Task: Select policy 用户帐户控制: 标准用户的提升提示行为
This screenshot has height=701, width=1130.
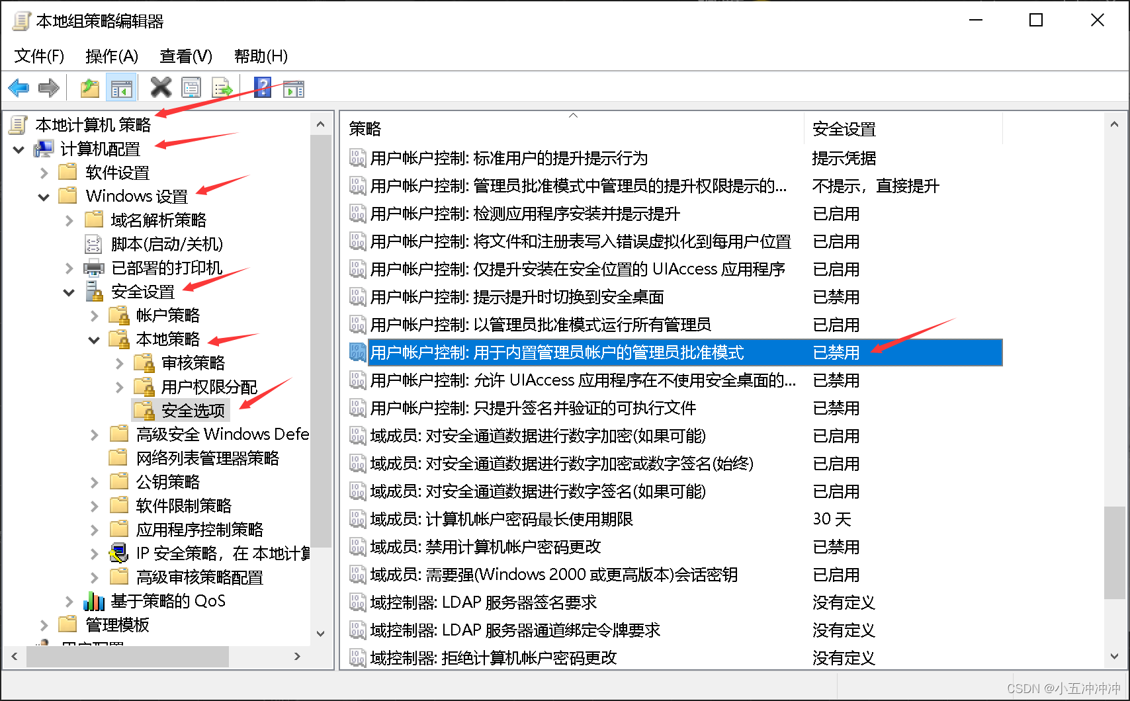Action: point(509,158)
